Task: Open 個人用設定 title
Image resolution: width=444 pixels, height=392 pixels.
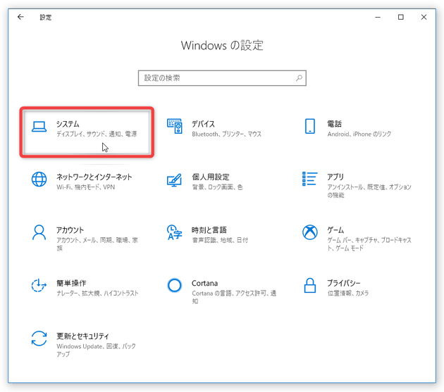Action: click(211, 177)
